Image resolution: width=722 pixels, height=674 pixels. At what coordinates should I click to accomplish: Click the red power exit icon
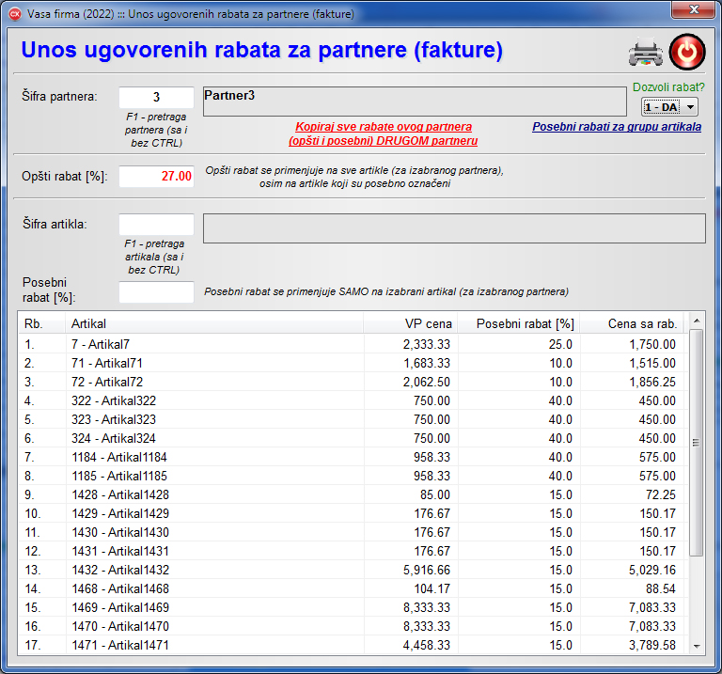[687, 52]
